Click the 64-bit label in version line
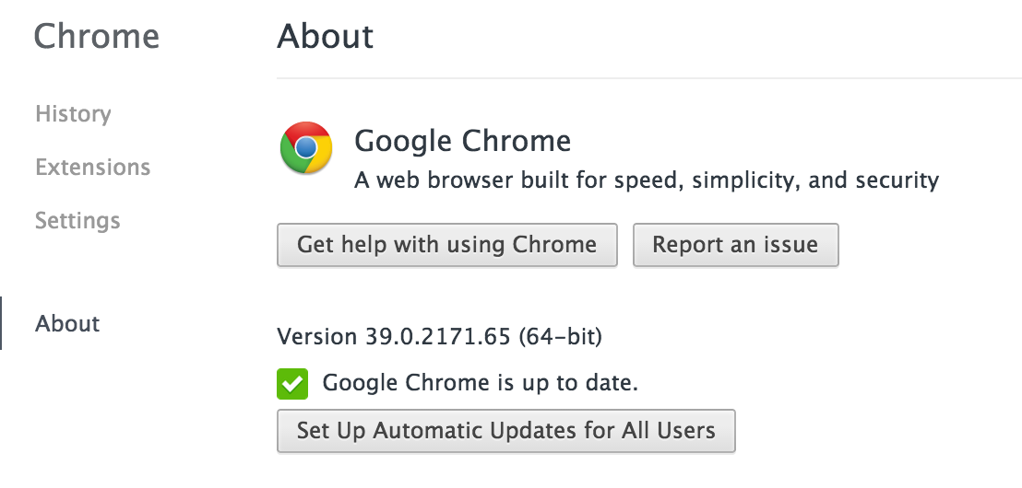1022x488 pixels. (560, 337)
